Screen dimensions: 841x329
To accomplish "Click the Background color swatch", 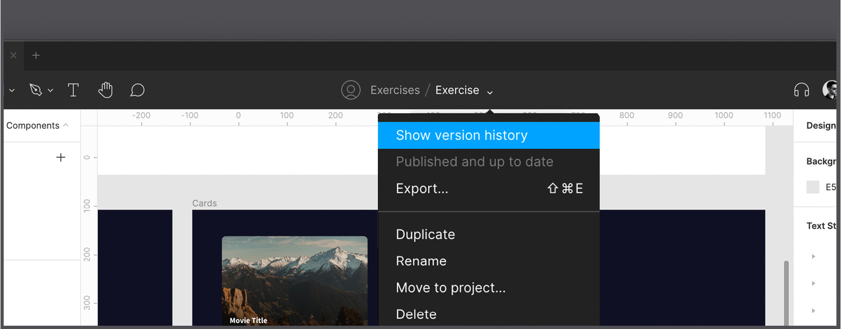I will pos(813,187).
